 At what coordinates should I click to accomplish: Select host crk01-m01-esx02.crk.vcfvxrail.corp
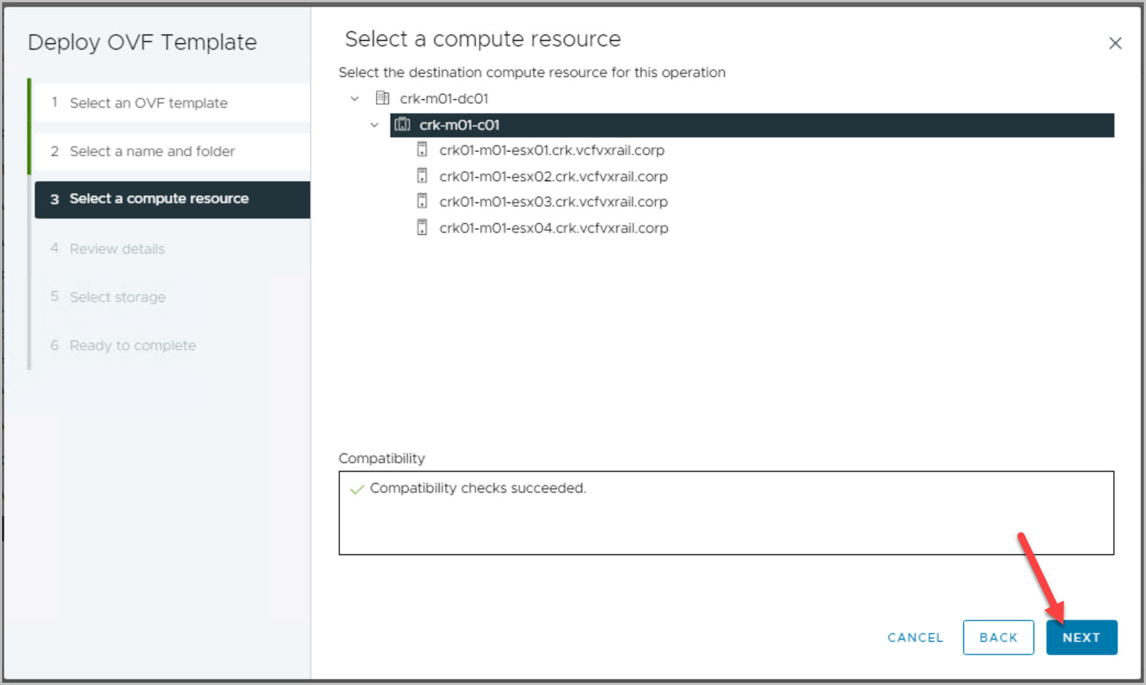[553, 176]
